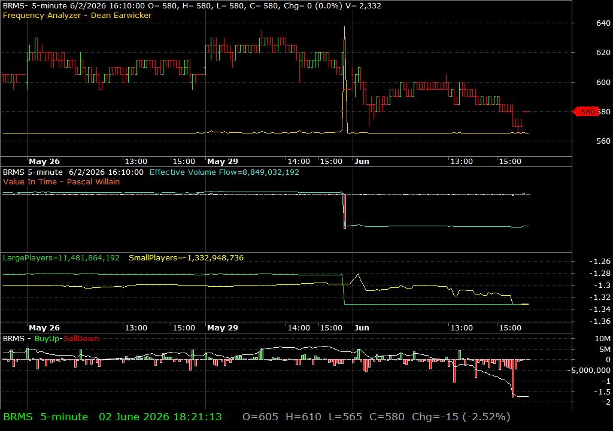Click the status bar date '02 June 2026 18:21:13'
Image resolution: width=613 pixels, height=431 pixels.
[160, 417]
